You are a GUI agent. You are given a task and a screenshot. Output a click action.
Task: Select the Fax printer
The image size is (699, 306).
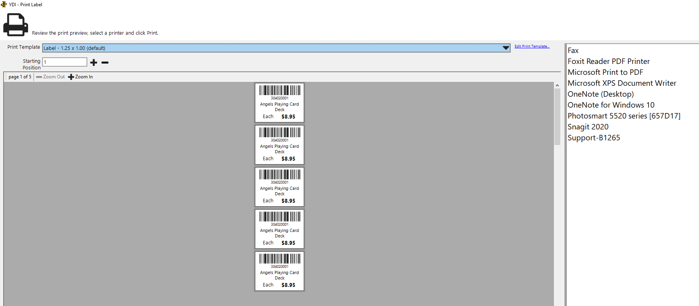[x=573, y=51]
